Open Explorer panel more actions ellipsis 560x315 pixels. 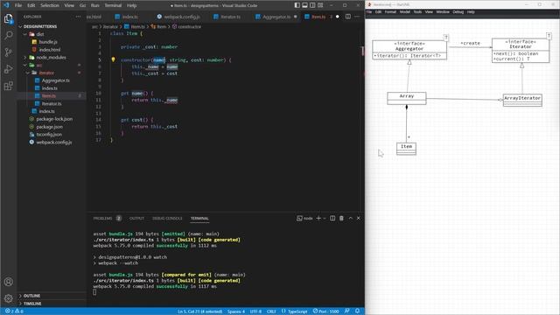78,17
